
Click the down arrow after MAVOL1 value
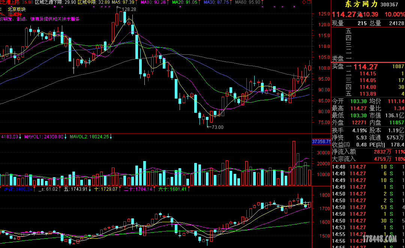click(x=66, y=137)
